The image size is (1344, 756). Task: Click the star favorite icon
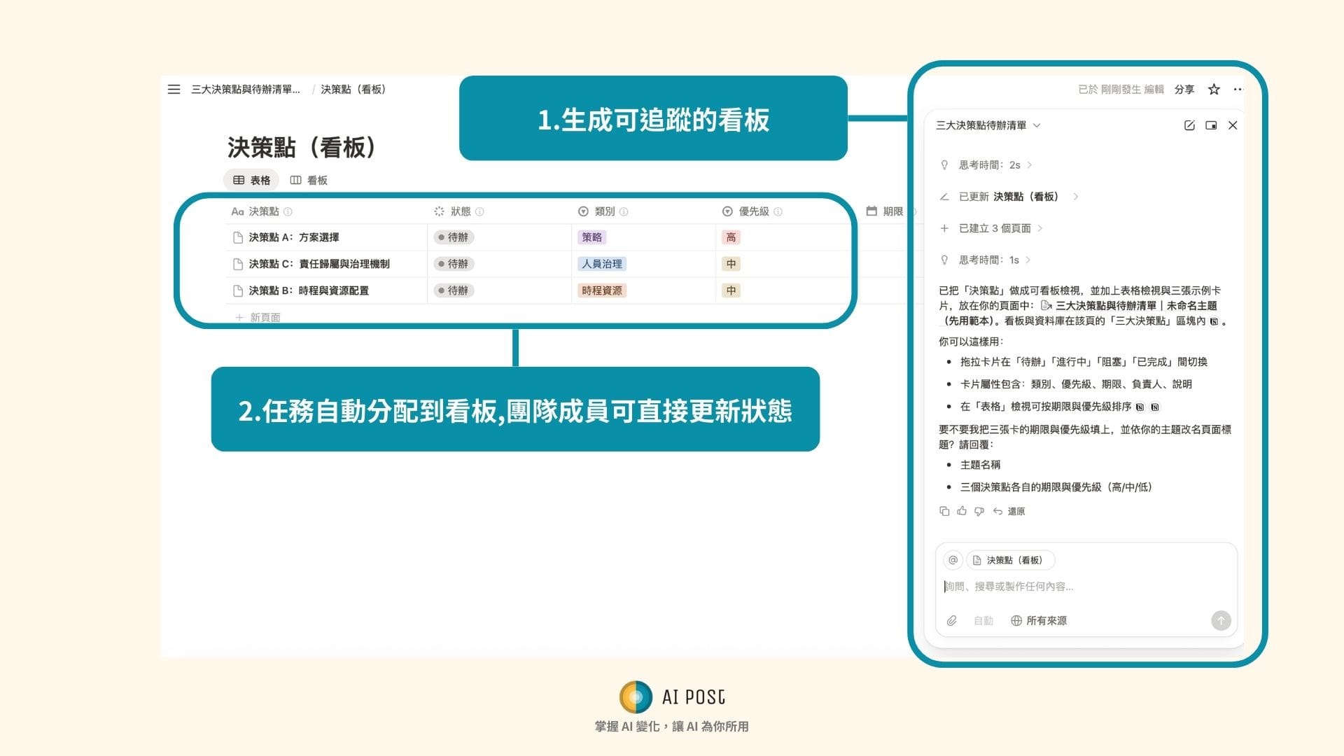[x=1214, y=90]
